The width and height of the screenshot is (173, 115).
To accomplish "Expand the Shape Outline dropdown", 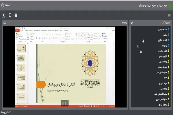I will tap(97, 36).
